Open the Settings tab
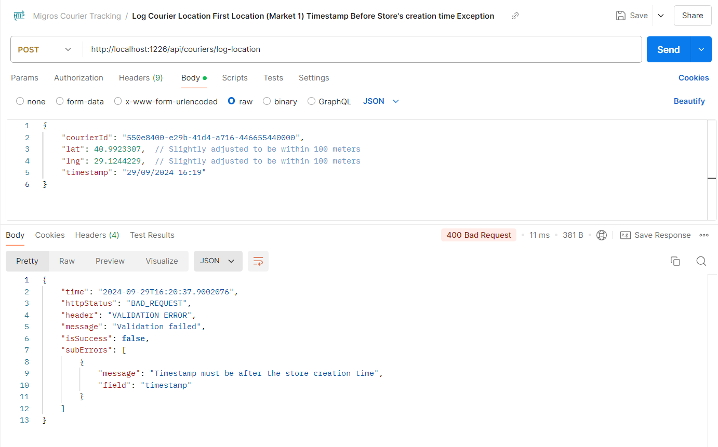This screenshot has width=718, height=447. click(x=314, y=78)
